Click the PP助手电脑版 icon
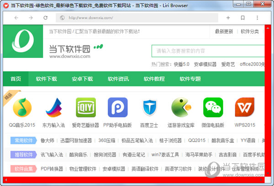This screenshot has height=186, width=274. (x=117, y=108)
